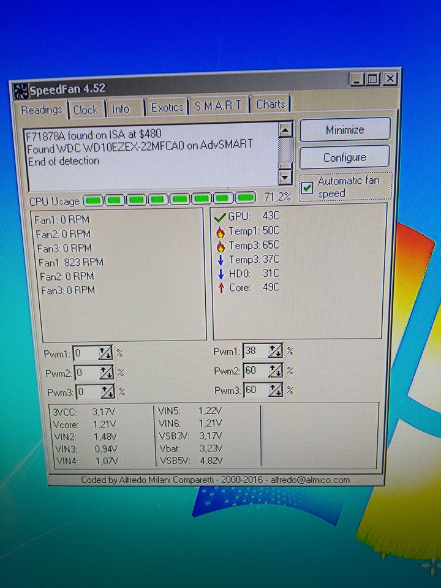Click the '3VCC: 3,17V' voltage value
441x588 pixels.
coord(84,412)
